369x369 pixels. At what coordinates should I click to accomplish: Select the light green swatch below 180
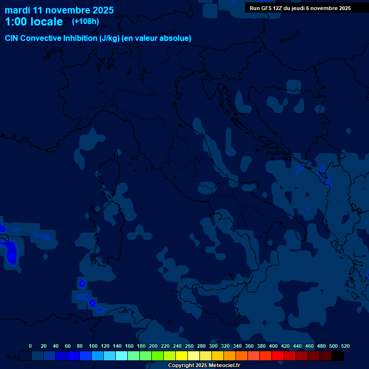point(134,356)
